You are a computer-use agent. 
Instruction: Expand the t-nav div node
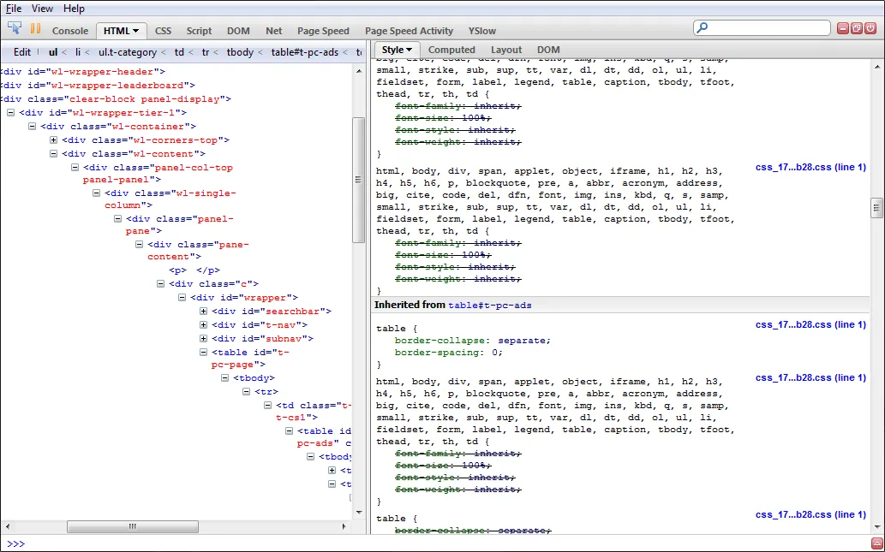(x=203, y=324)
